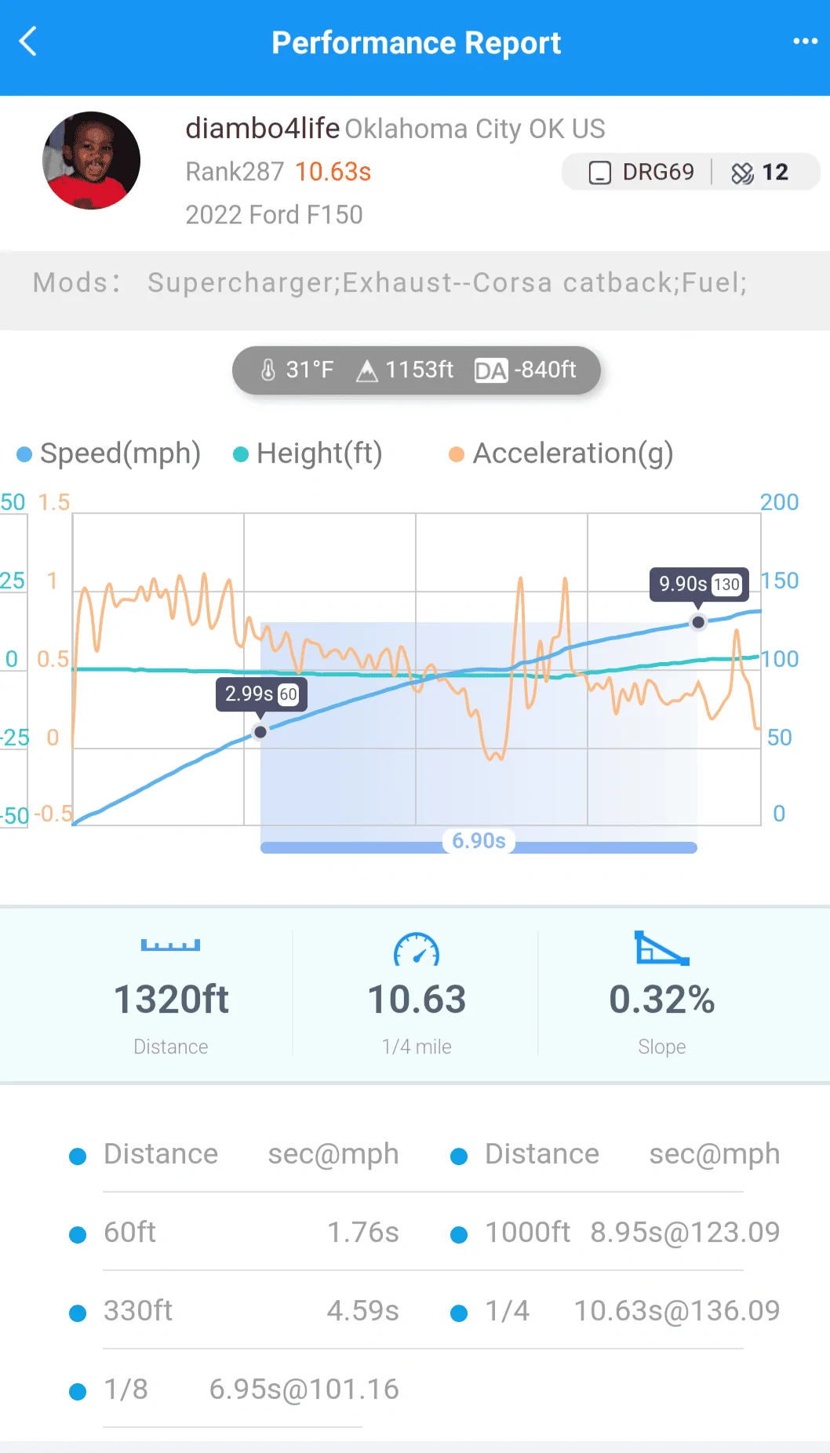Tap the back arrow icon

[28, 42]
